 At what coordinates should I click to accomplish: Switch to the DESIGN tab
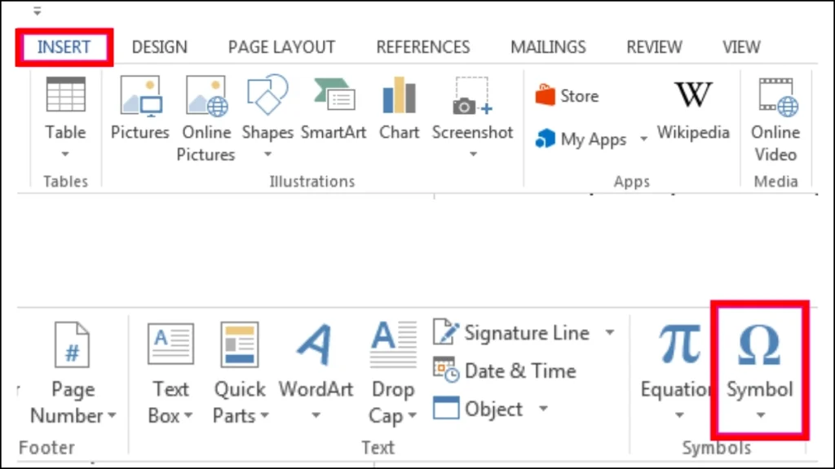click(x=159, y=47)
